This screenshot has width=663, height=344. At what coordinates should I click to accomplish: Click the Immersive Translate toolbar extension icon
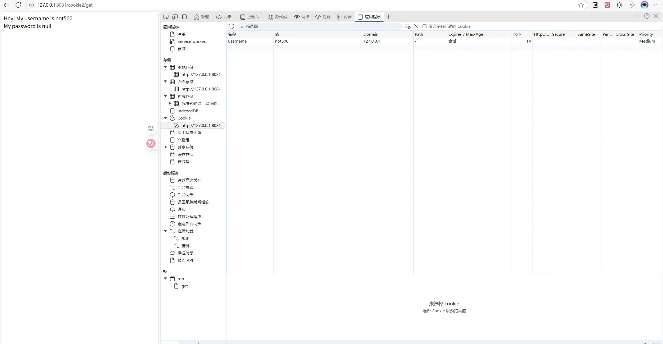click(607, 5)
